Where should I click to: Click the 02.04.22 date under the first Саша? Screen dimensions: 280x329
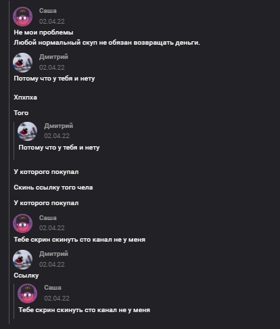[52, 22]
